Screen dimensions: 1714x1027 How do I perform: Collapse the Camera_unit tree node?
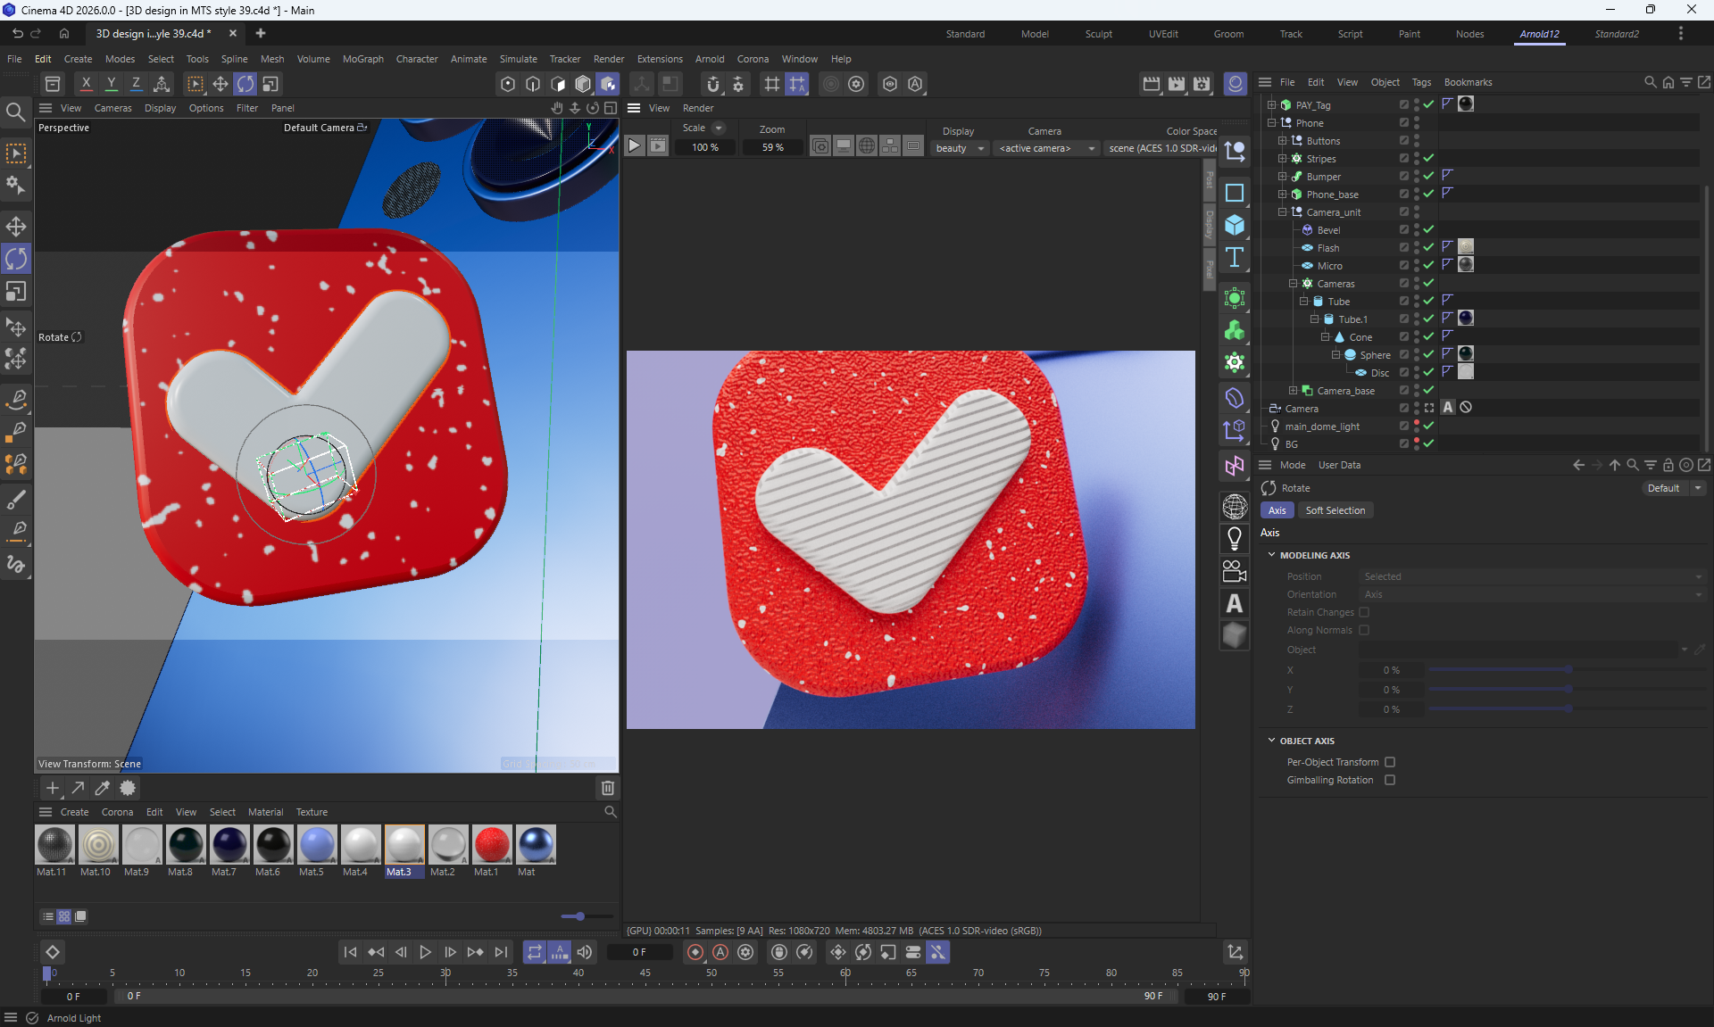tap(1283, 212)
